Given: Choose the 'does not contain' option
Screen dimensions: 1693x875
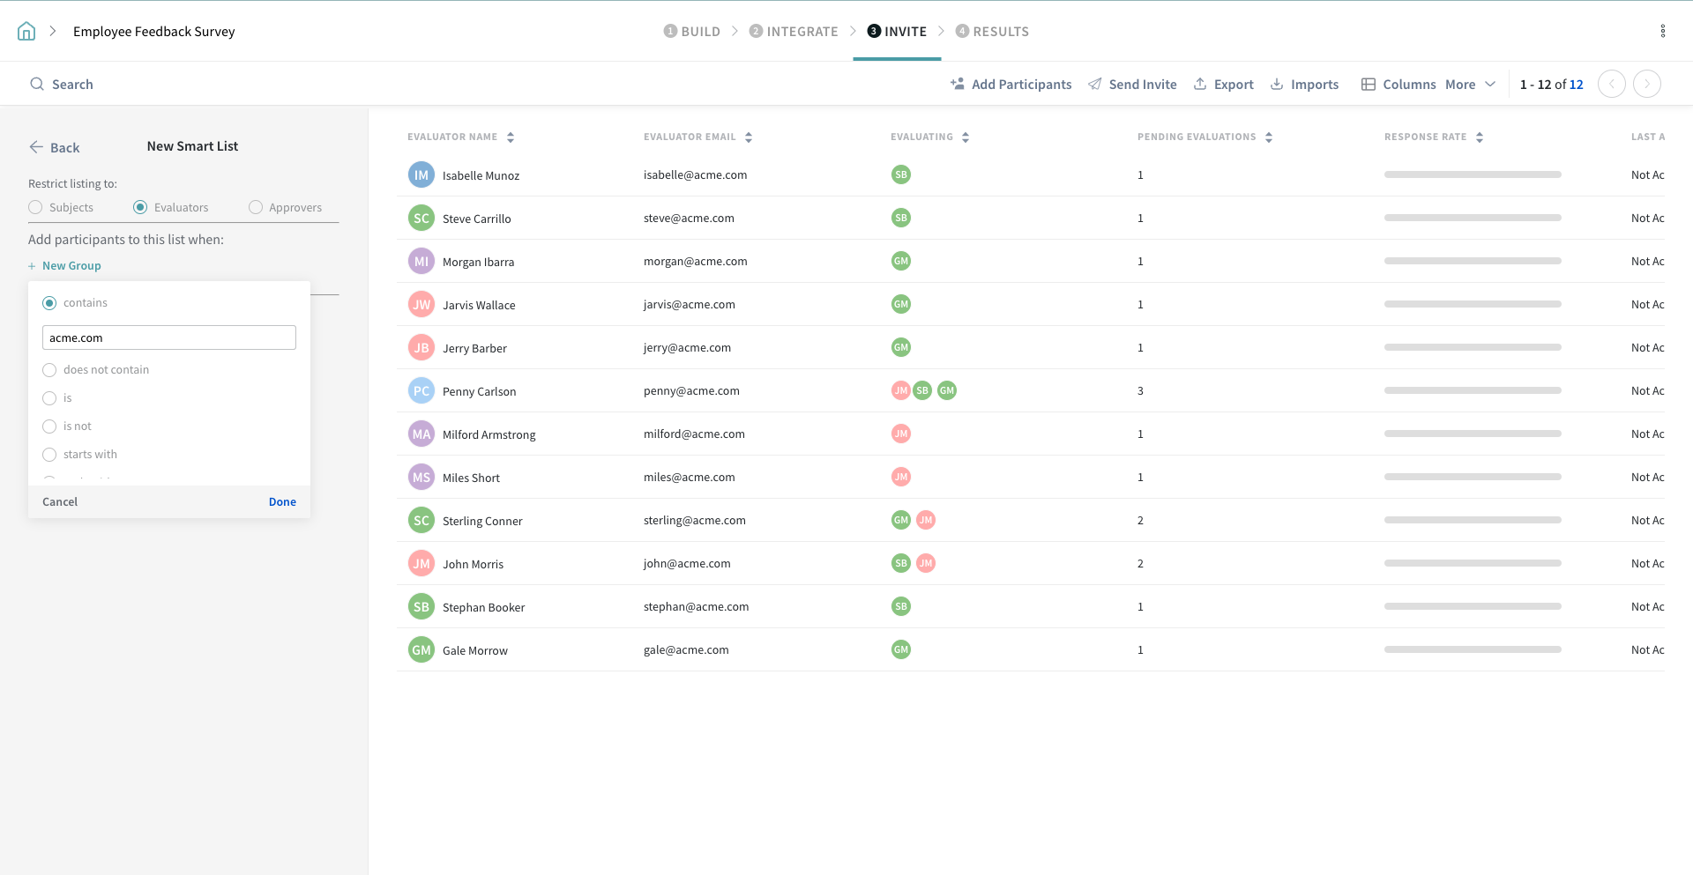Looking at the screenshot, I should click(49, 370).
